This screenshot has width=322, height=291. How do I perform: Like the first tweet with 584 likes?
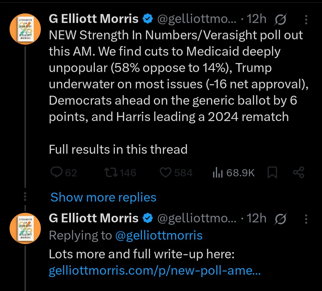click(165, 173)
